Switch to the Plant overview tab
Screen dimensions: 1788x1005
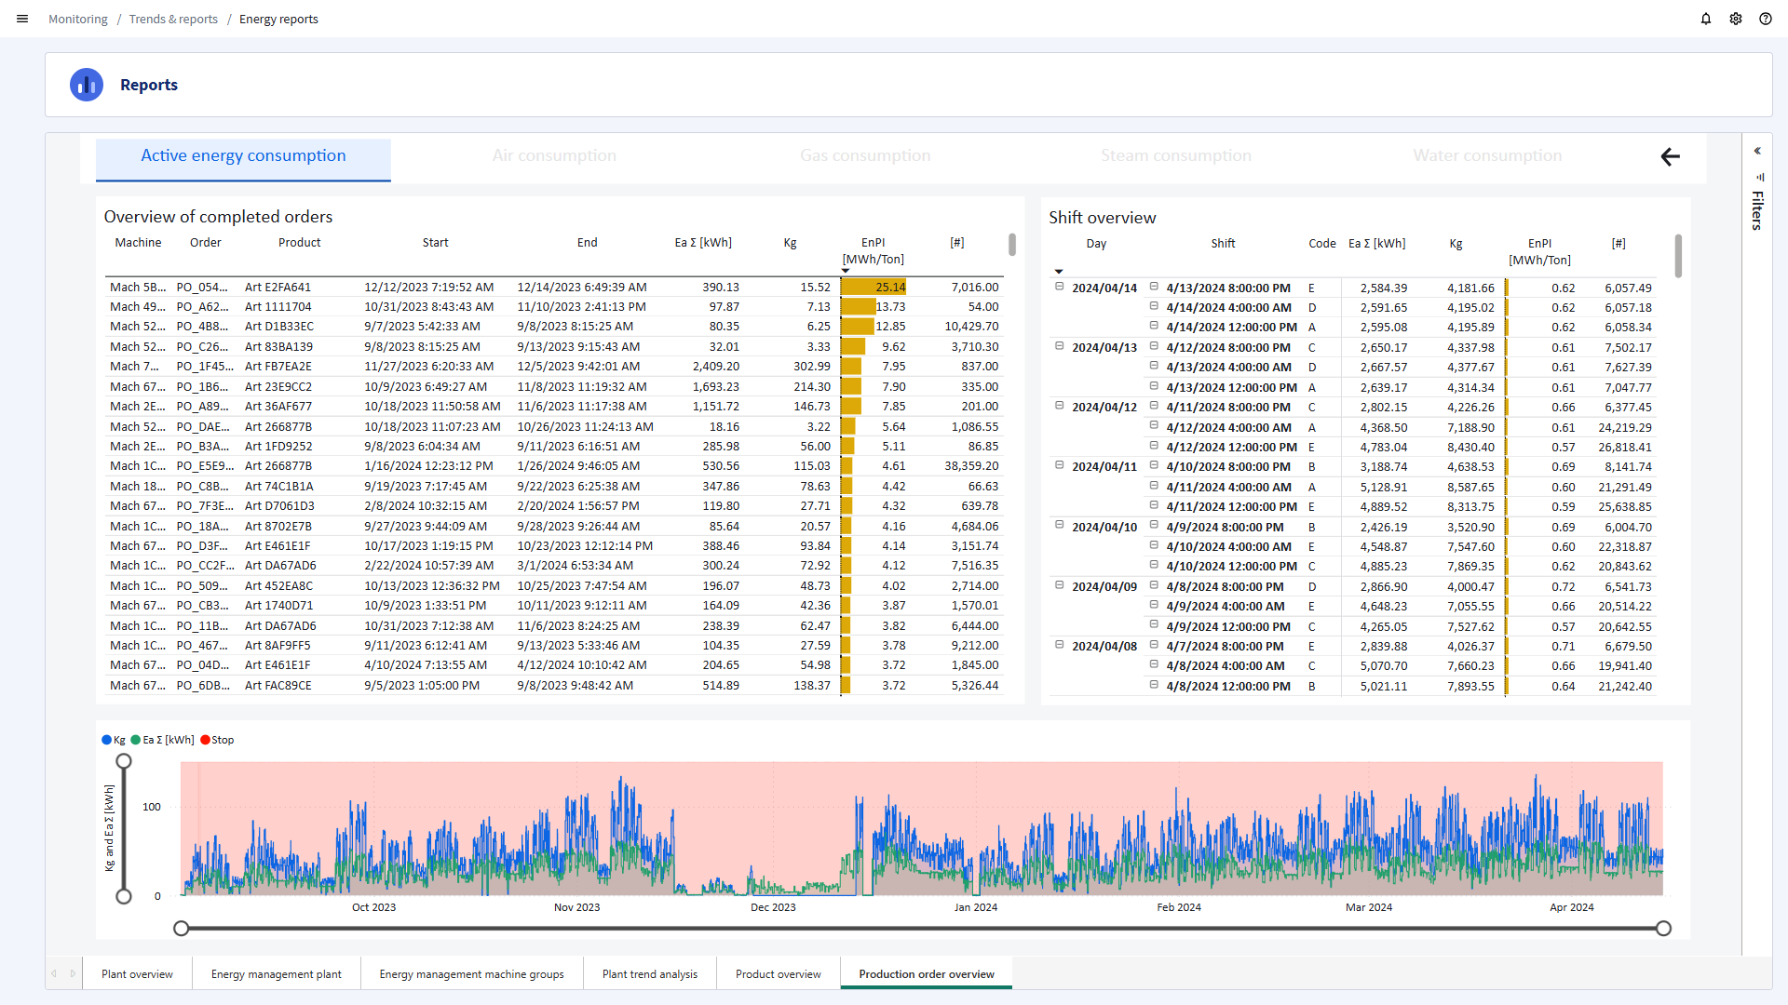(137, 974)
